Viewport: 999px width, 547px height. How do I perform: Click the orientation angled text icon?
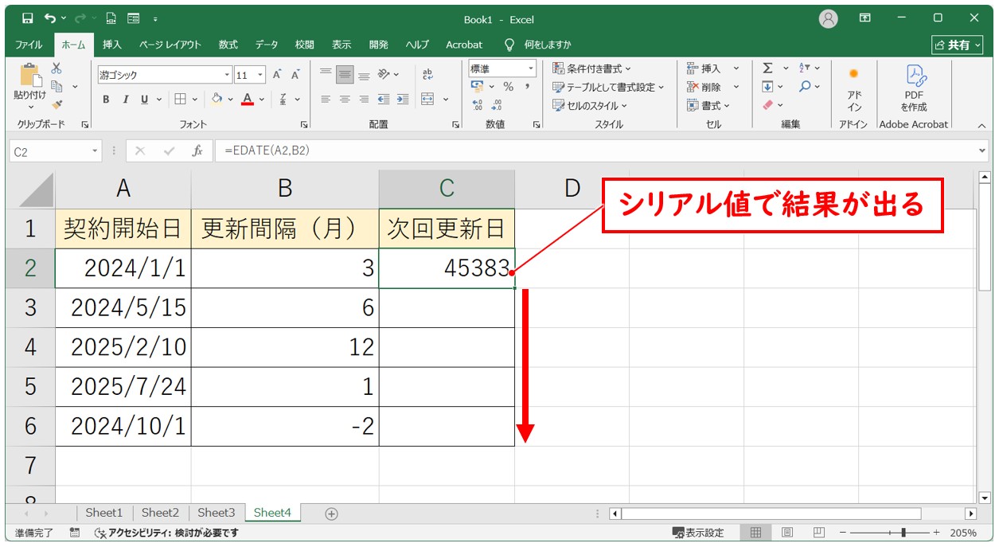[x=384, y=75]
